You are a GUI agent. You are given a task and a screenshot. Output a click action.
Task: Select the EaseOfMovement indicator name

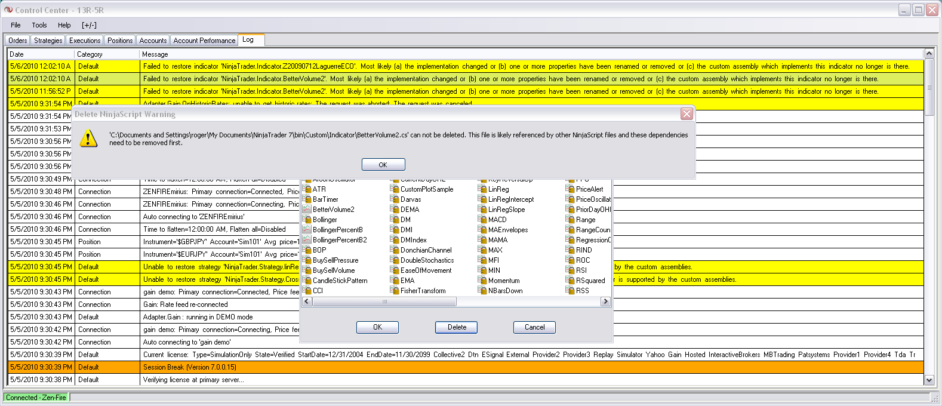coord(426,270)
